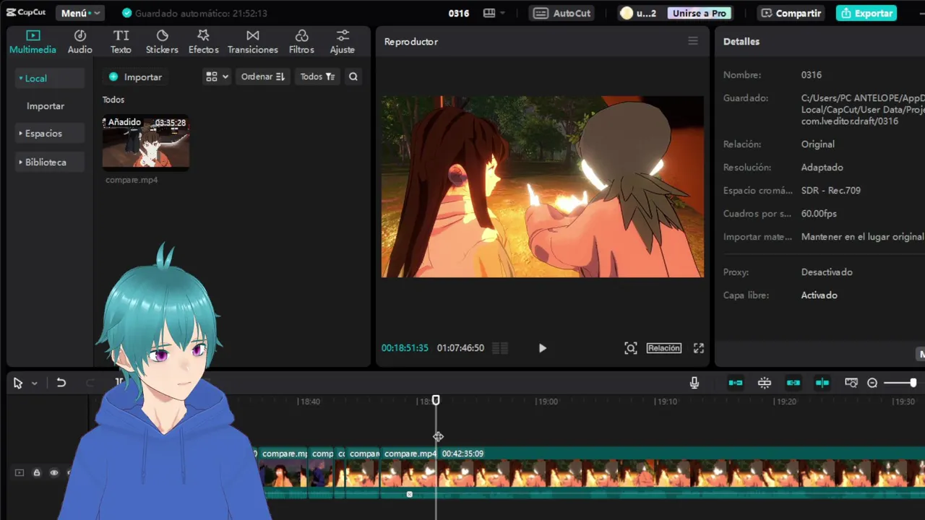Click the AutoCut button
The width and height of the screenshot is (925, 520).
point(562,13)
